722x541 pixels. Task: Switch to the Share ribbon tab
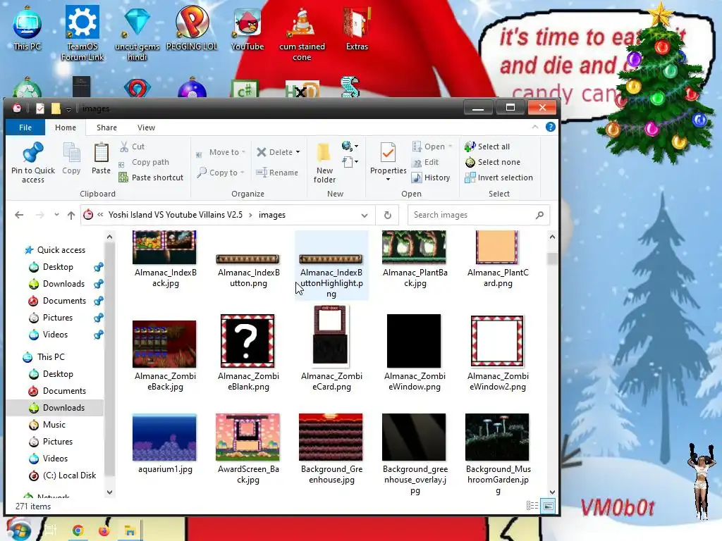pyautogui.click(x=106, y=128)
